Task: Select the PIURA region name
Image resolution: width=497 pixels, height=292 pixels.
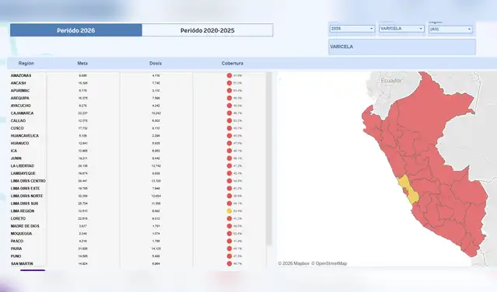Action: click(x=16, y=249)
